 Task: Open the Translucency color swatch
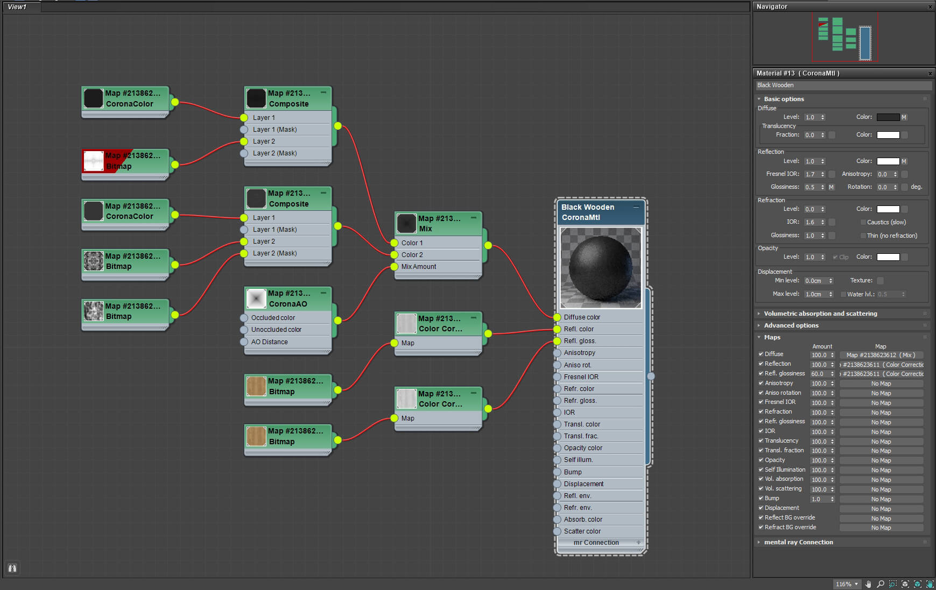click(x=888, y=135)
